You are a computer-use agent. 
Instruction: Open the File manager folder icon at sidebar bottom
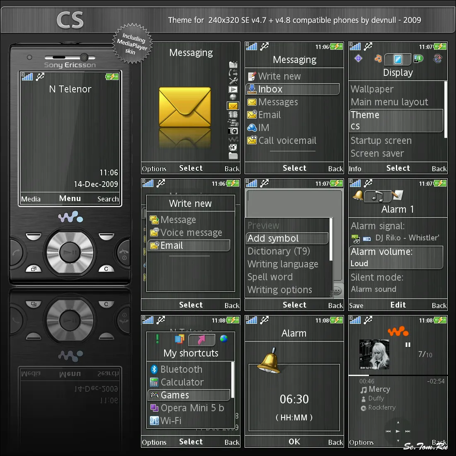233,156
